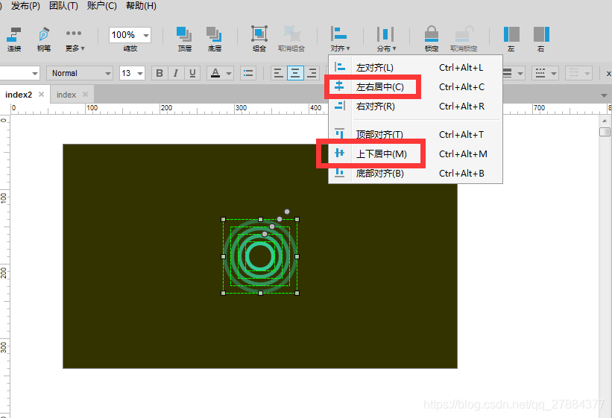612x418 pixels.
Task: Choose 左对齐(L) from align menu
Action: click(x=415, y=68)
